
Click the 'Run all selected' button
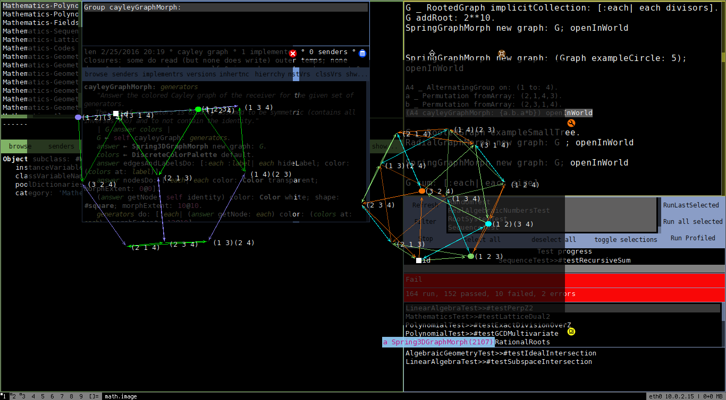click(693, 221)
